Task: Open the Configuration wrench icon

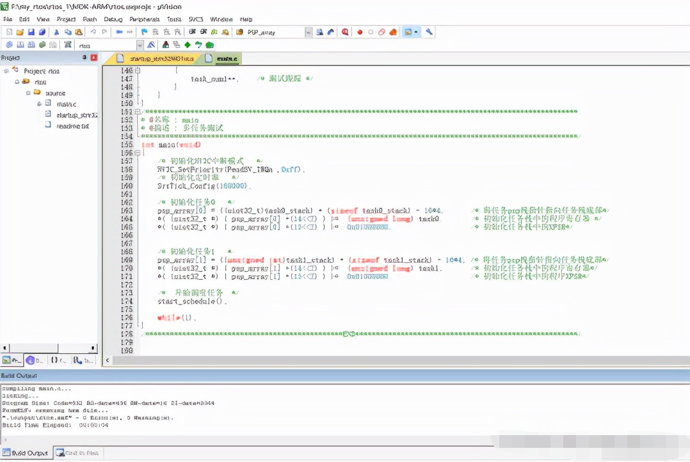Action: 429,32
